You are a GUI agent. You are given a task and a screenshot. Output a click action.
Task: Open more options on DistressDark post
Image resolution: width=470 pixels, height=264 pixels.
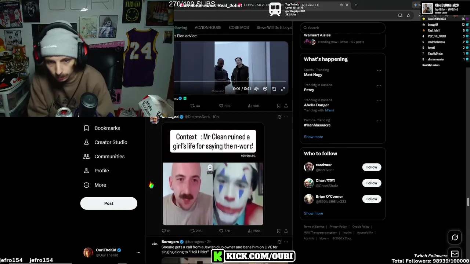click(286, 117)
